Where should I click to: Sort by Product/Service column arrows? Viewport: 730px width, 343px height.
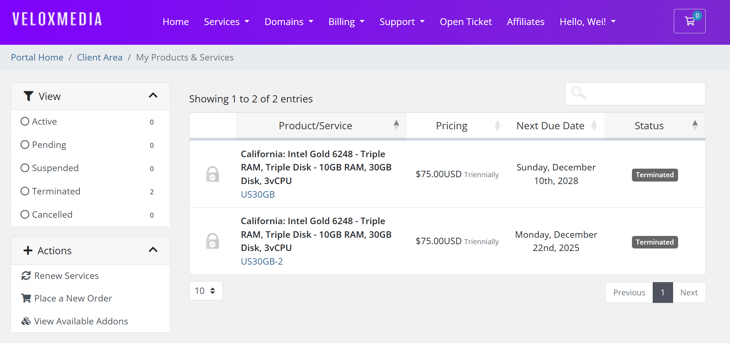[396, 125]
